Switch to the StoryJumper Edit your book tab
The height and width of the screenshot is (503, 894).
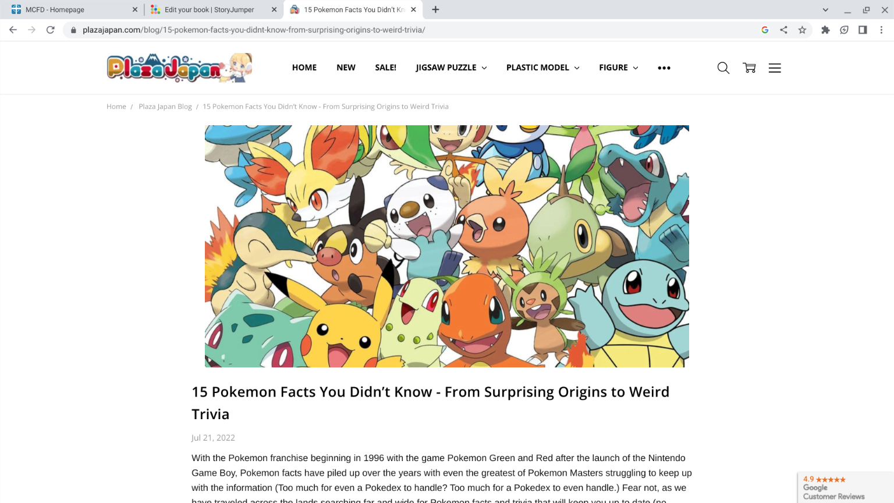[209, 10]
